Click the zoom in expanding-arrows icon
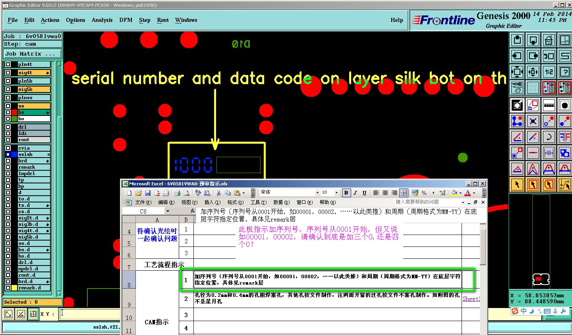572x335 pixels. [517, 72]
